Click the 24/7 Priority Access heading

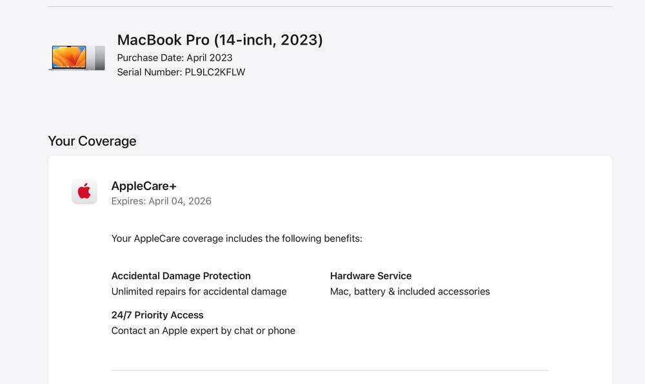coord(157,315)
